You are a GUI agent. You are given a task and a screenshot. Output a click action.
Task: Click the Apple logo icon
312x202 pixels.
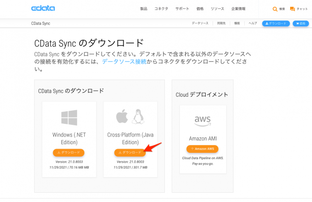(122, 116)
